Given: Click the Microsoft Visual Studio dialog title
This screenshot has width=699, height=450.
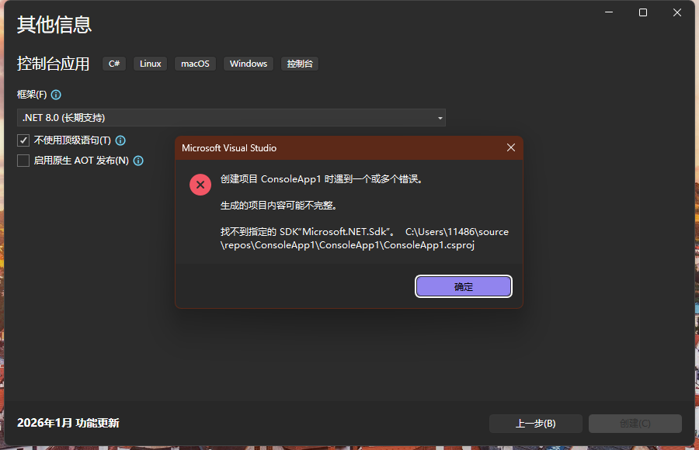Looking at the screenshot, I should [229, 148].
